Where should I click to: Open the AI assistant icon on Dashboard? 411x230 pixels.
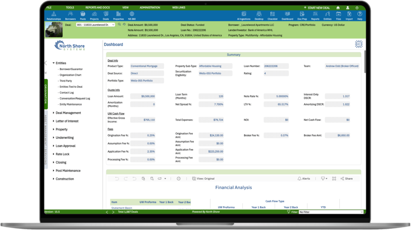358,44
